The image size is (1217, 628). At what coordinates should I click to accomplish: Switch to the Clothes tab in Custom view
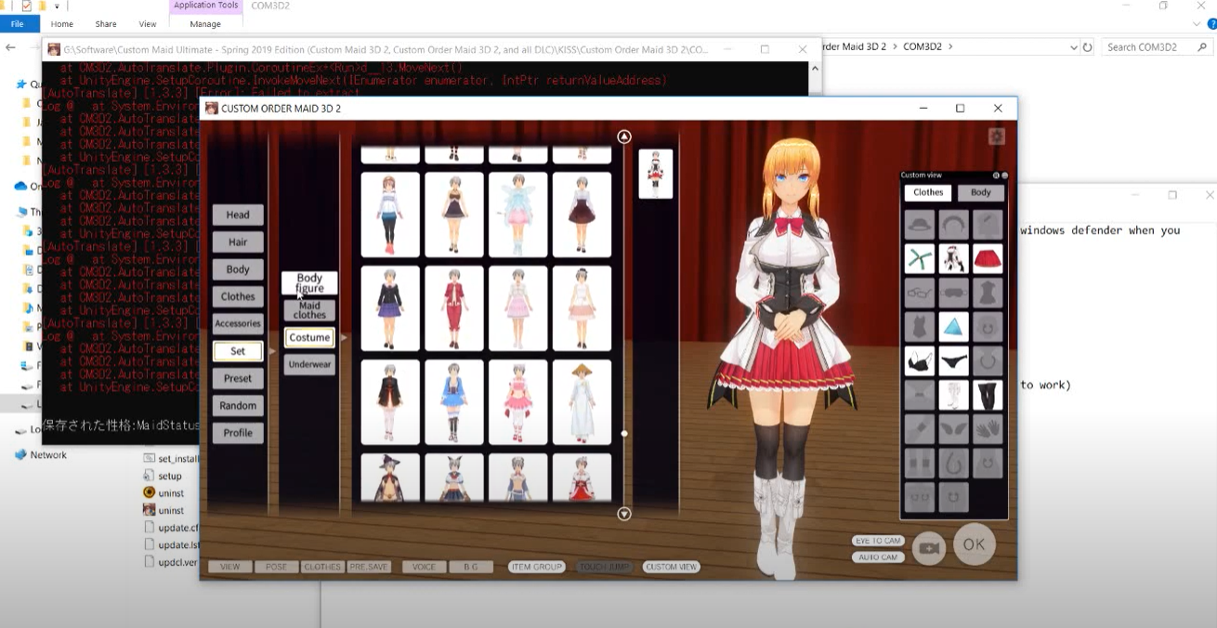(x=928, y=192)
